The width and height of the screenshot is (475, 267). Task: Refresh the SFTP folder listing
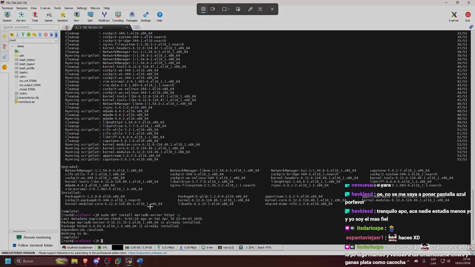29,34
